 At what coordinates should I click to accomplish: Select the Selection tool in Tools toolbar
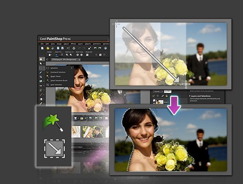click(x=41, y=68)
